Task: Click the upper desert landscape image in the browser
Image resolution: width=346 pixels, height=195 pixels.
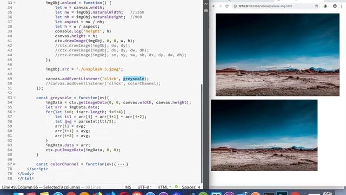Action: [277, 55]
